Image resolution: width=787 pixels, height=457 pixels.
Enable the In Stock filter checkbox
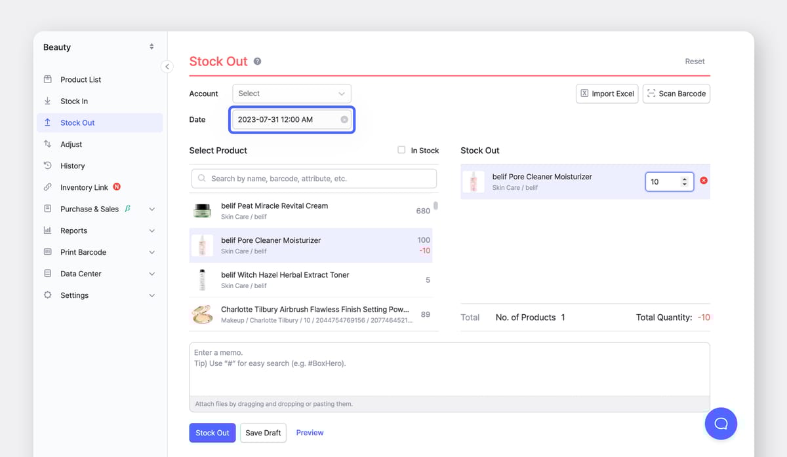click(x=401, y=150)
